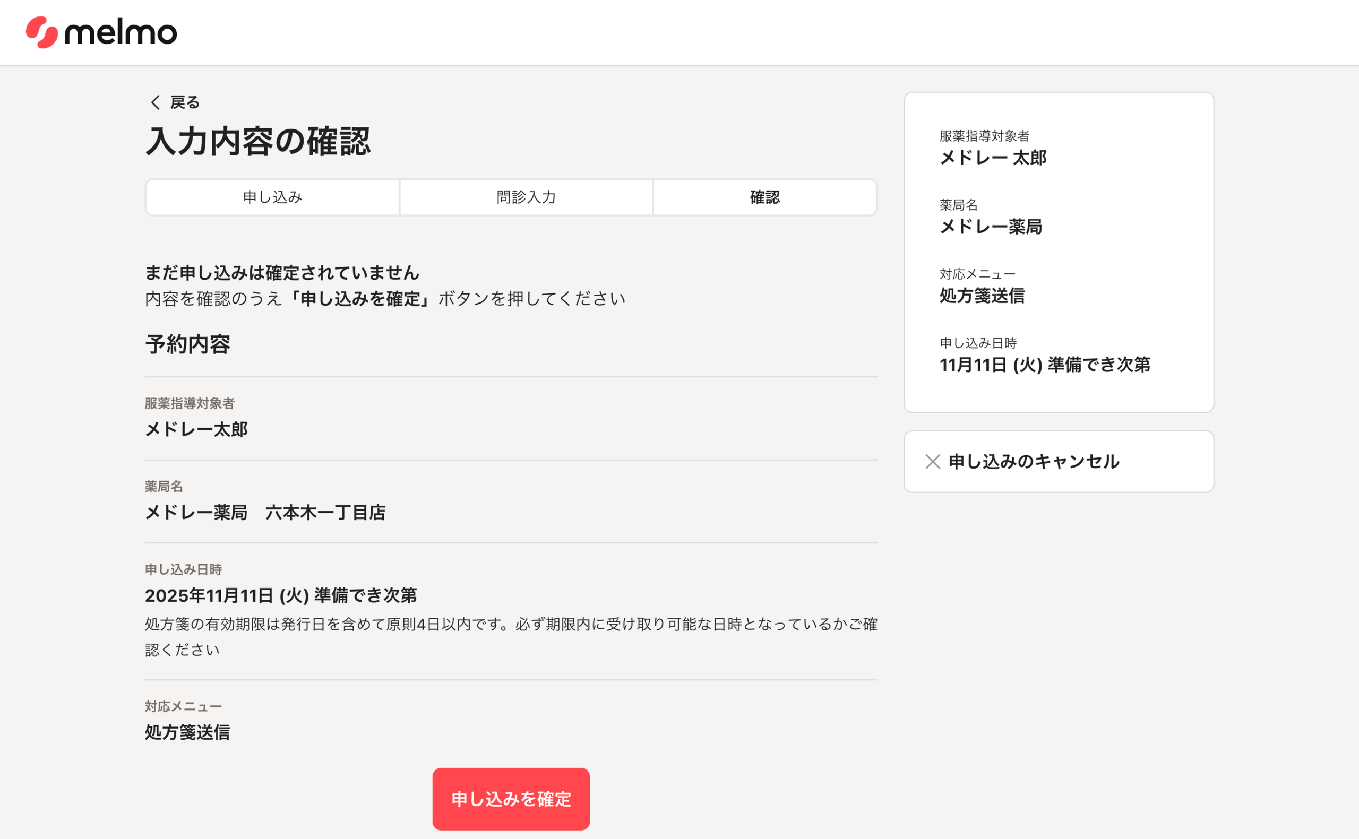Select the 確認 step tab

coord(764,197)
